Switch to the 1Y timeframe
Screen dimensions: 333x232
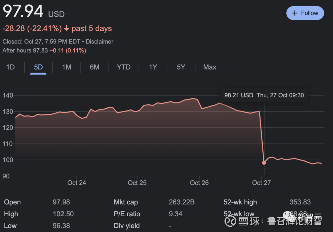(x=153, y=67)
